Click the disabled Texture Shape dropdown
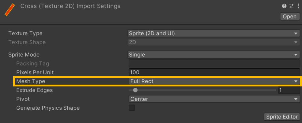 point(213,42)
